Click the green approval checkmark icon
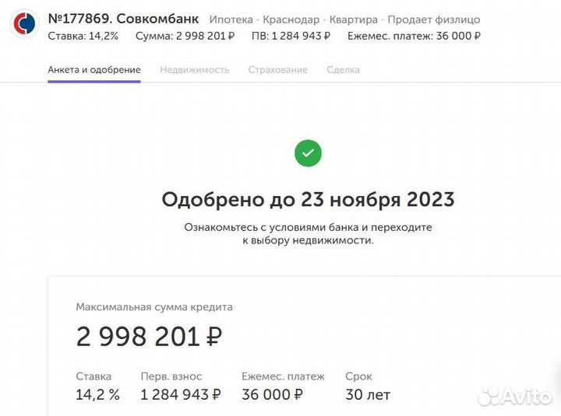The height and width of the screenshot is (416, 561). (308, 153)
